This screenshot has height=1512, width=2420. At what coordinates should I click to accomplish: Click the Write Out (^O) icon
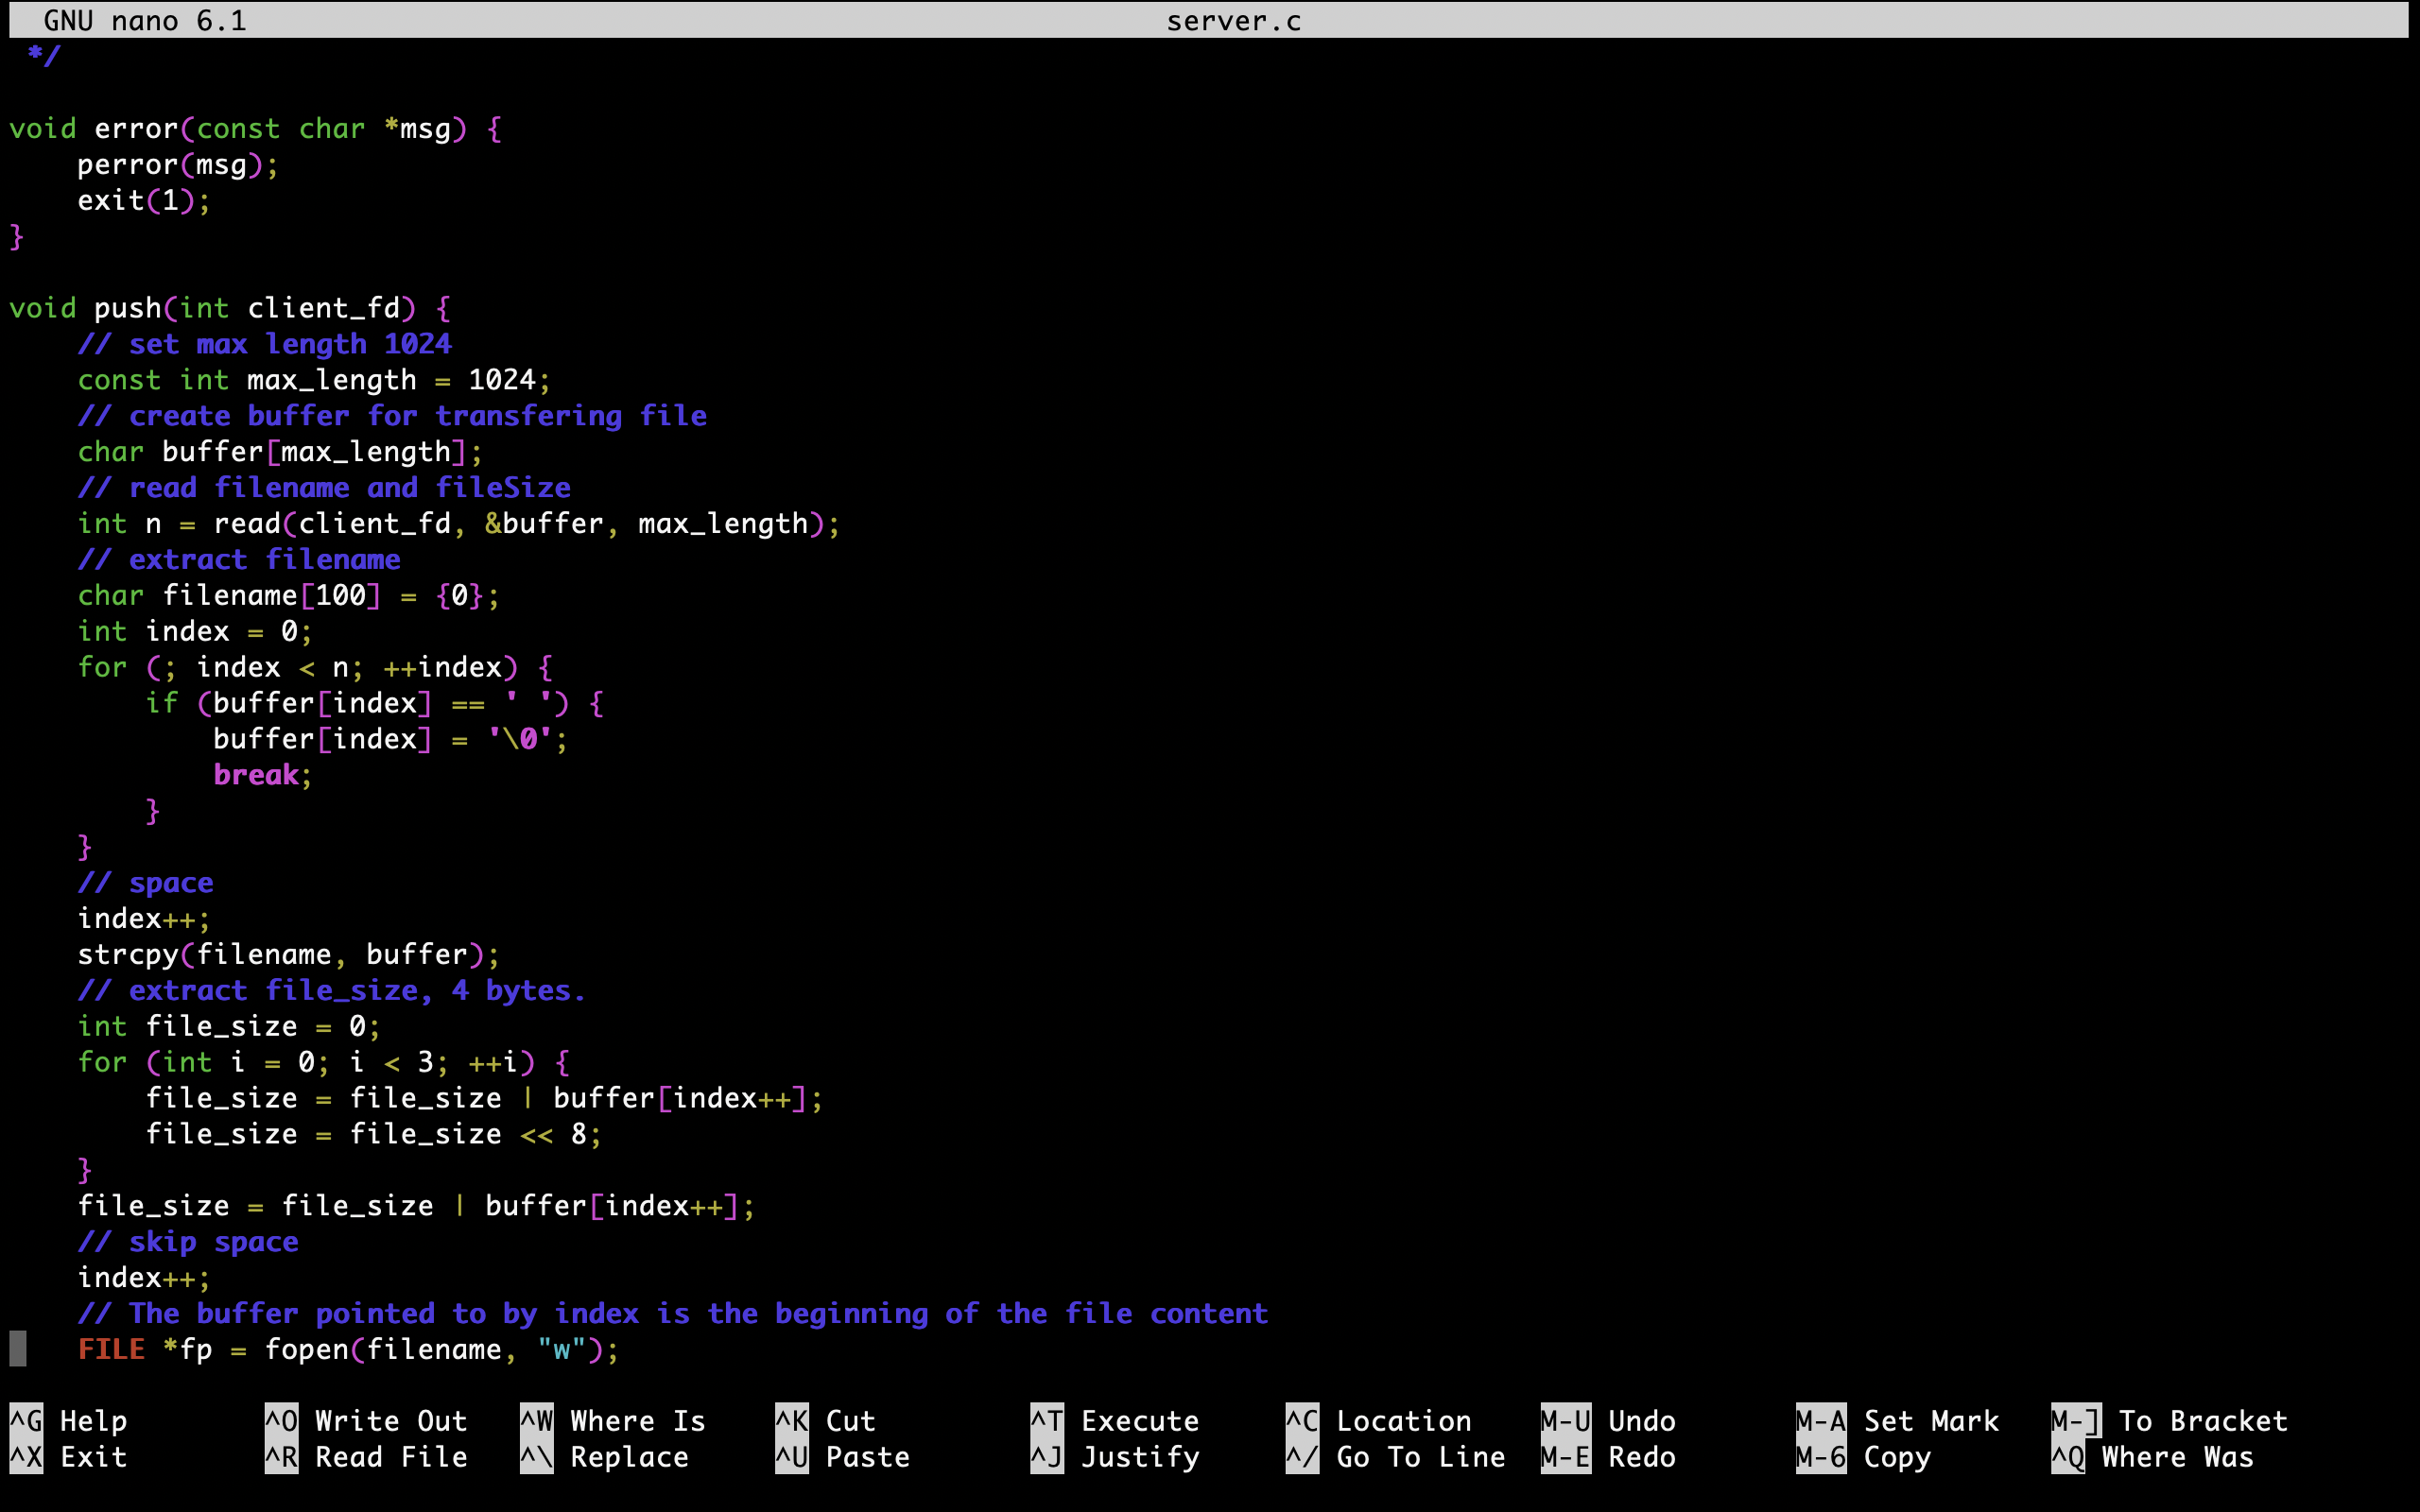point(279,1421)
